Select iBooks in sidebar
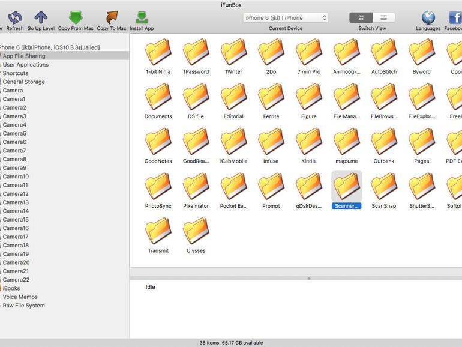 coord(11,288)
